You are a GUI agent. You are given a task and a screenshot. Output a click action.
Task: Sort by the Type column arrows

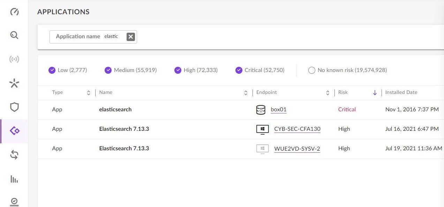tap(89, 93)
